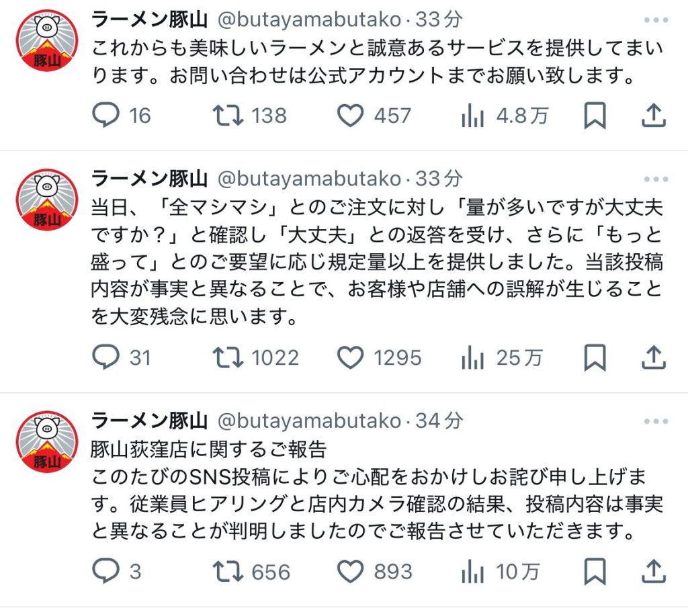Image resolution: width=688 pixels, height=610 pixels.
Task: Open more options on the 全マシマシ tweet
Action: 656,179
